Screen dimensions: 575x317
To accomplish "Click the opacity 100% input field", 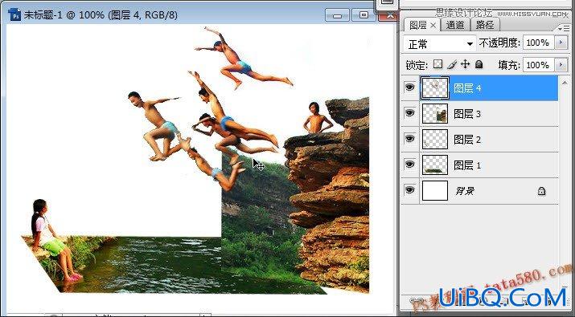I will point(538,43).
